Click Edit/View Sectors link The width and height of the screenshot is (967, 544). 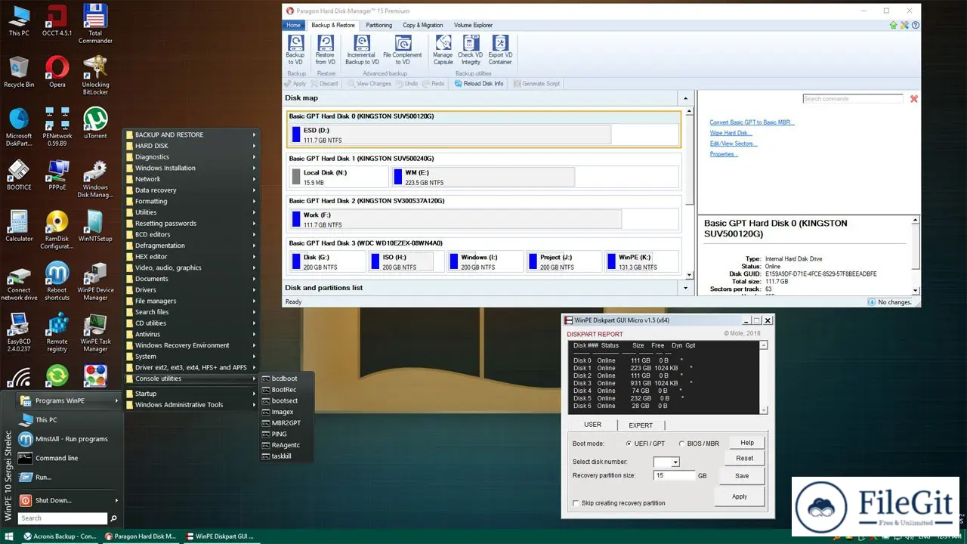coord(733,144)
